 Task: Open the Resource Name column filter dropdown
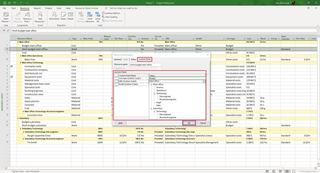[69, 39]
